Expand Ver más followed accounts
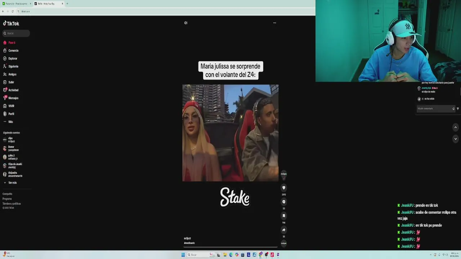The height and width of the screenshot is (259, 461). (10, 183)
